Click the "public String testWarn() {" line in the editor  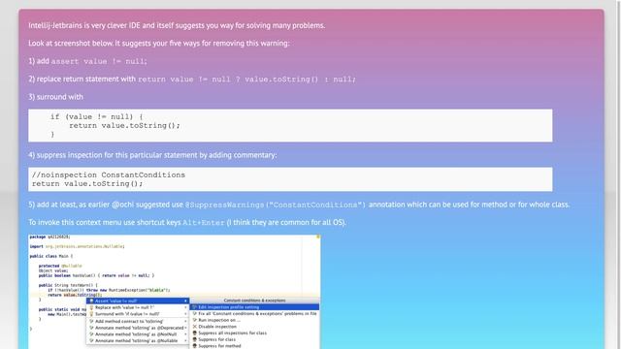pos(68,285)
